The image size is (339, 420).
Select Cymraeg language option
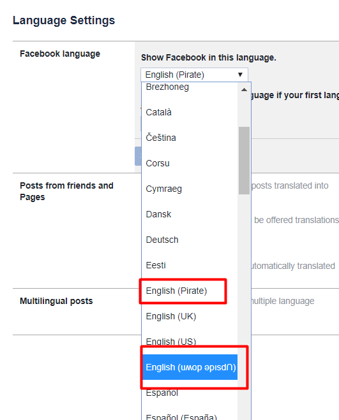190,189
